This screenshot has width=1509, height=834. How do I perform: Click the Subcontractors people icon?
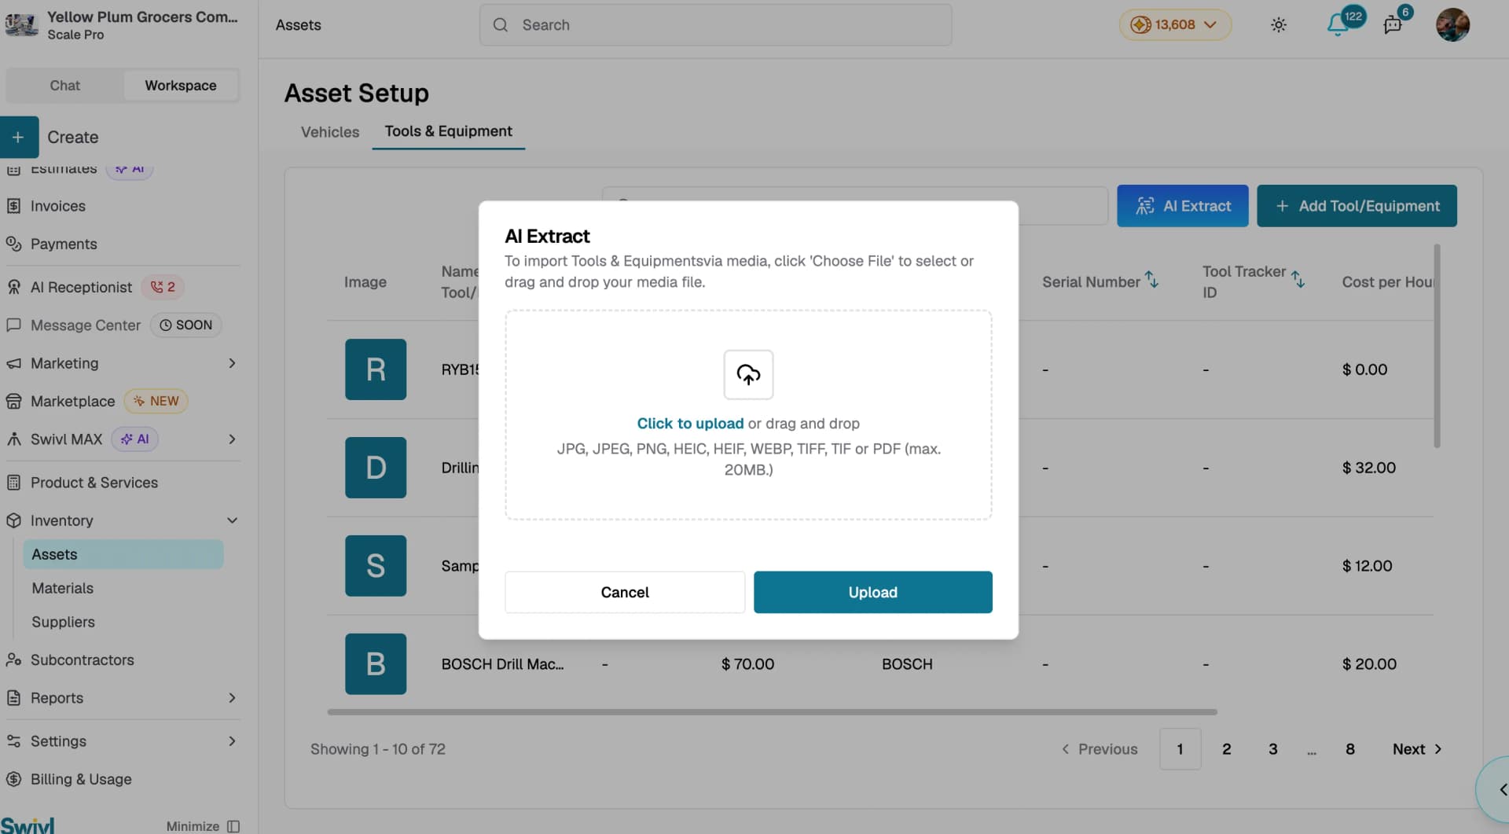tap(13, 659)
